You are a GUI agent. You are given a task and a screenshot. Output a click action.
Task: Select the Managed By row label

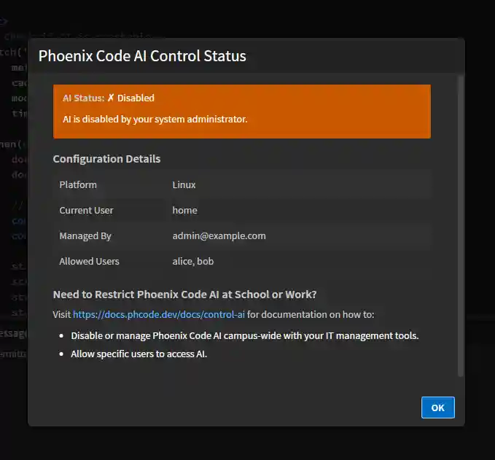85,236
